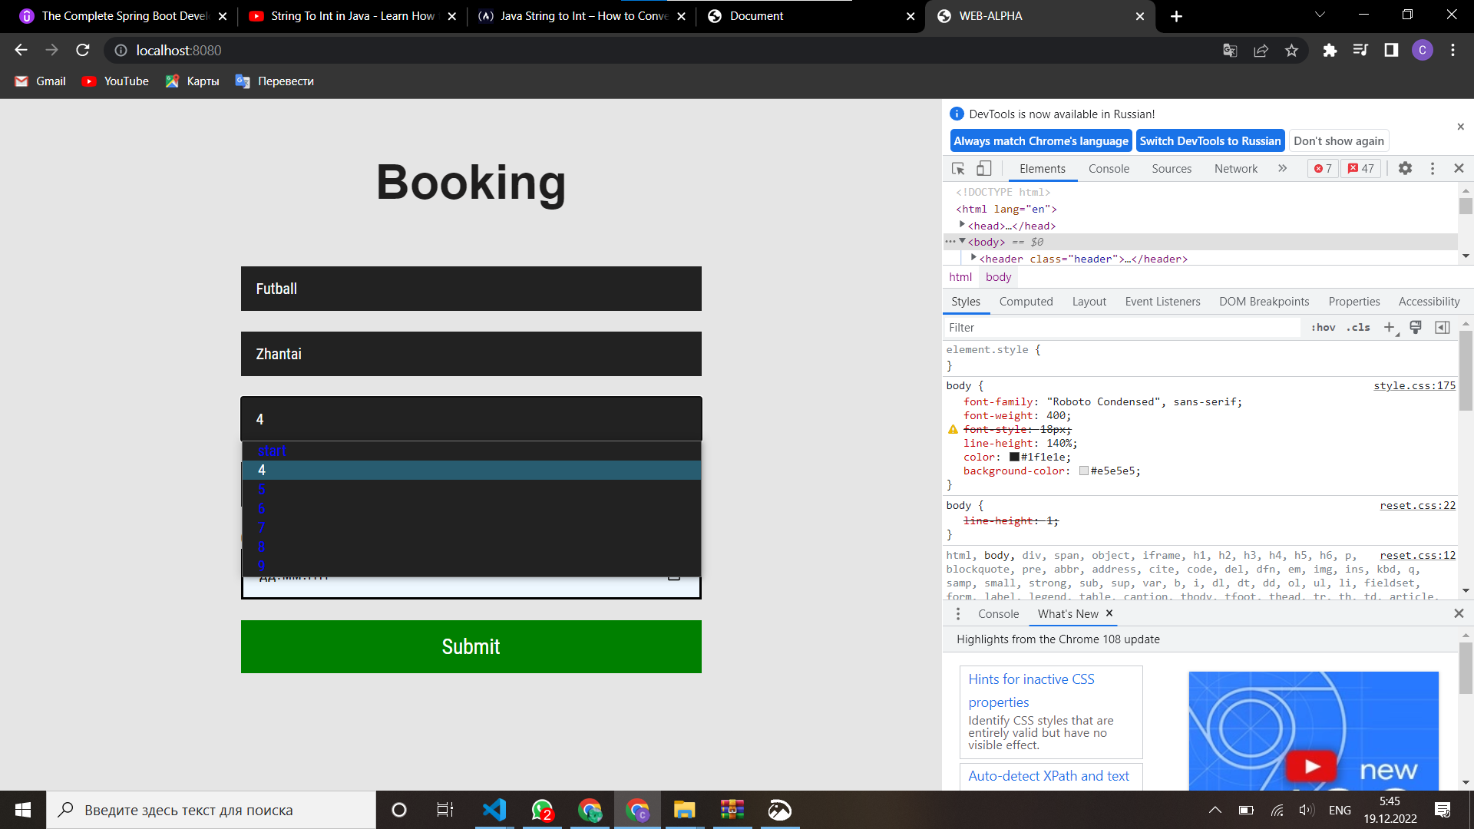Viewport: 1474px width, 829px height.
Task: Select the inspect element picker icon
Action: click(x=958, y=168)
